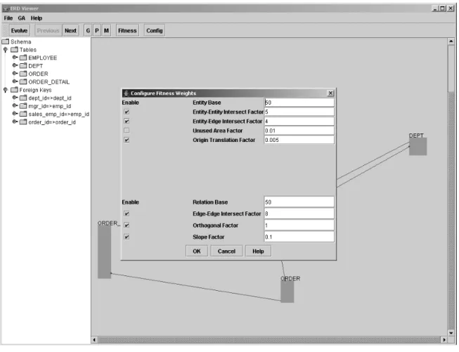This screenshot has height=352, width=459.
Task: Click the Unused Area Factor field
Action: tap(299, 131)
